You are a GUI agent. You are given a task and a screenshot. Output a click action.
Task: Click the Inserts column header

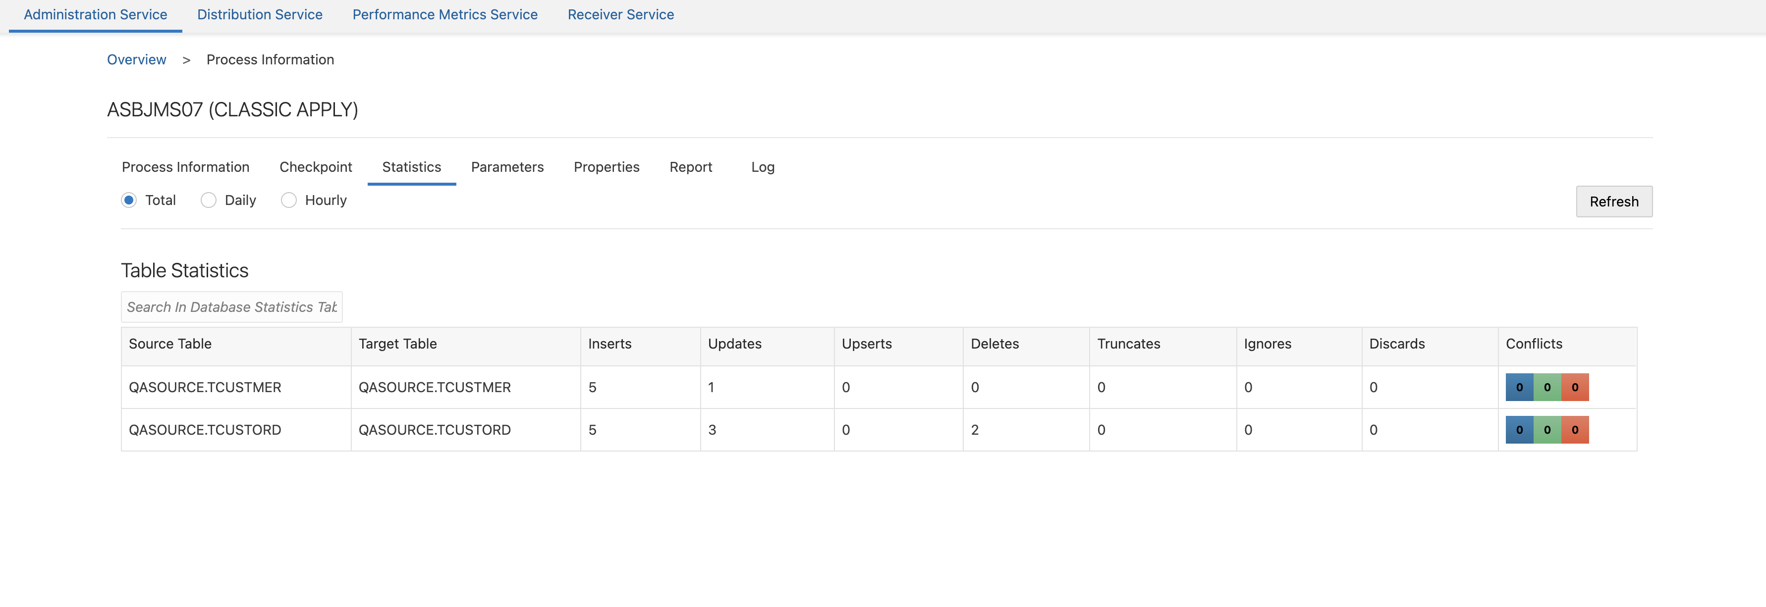[x=609, y=344]
